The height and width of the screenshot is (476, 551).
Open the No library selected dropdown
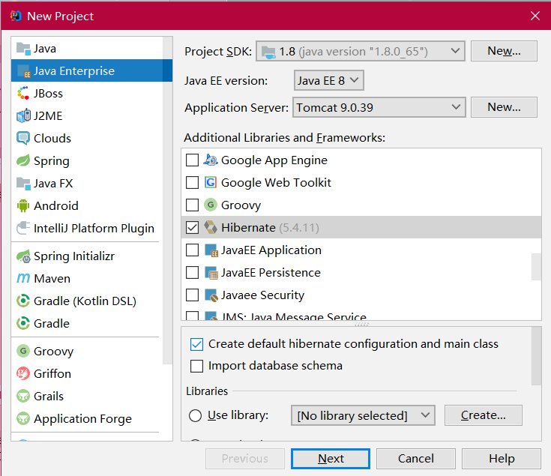click(363, 415)
